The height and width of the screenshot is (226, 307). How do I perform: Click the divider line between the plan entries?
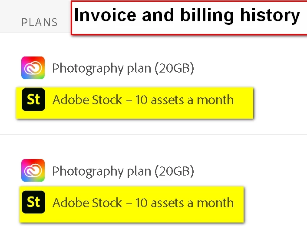[153, 135]
